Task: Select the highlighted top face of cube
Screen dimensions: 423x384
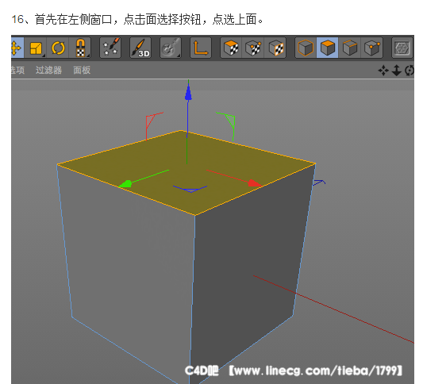Action: 187,173
